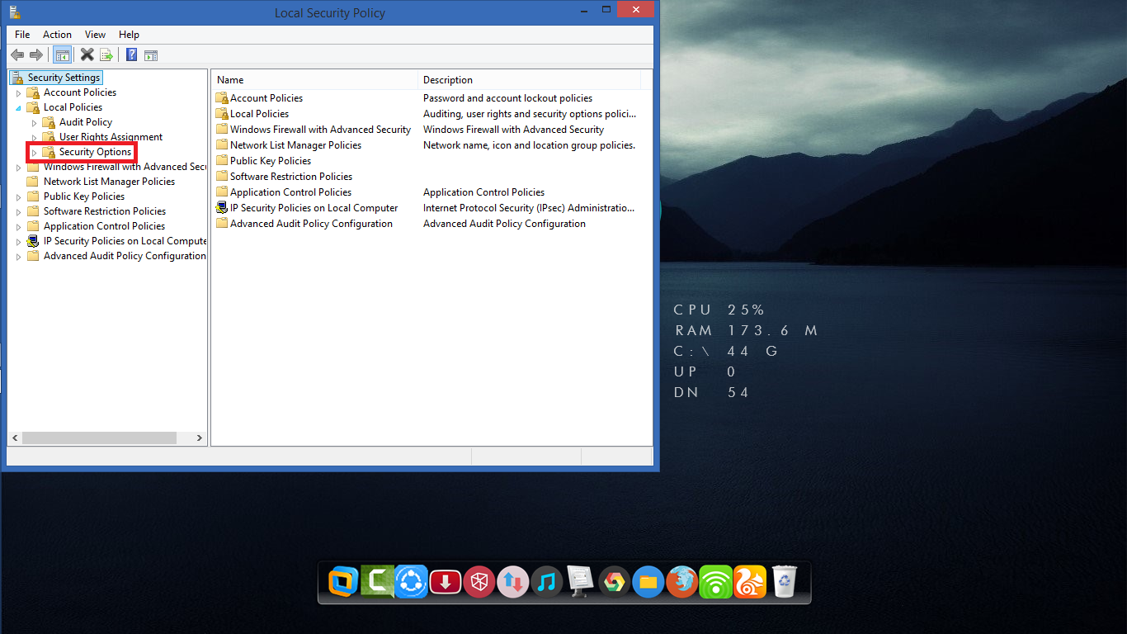Select Public Key Policies in list pane
The width and height of the screenshot is (1127, 634).
(x=271, y=161)
